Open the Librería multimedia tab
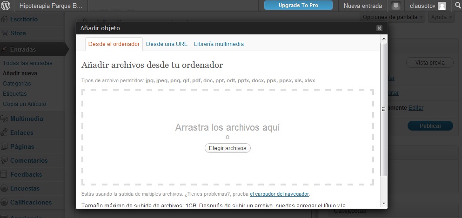 [219, 44]
